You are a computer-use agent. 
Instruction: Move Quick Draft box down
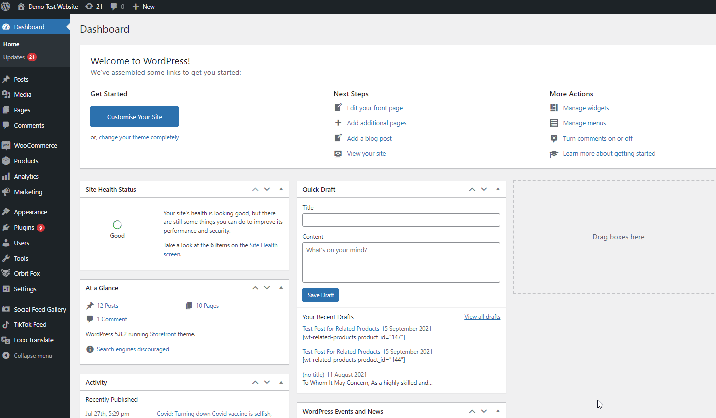pos(484,189)
